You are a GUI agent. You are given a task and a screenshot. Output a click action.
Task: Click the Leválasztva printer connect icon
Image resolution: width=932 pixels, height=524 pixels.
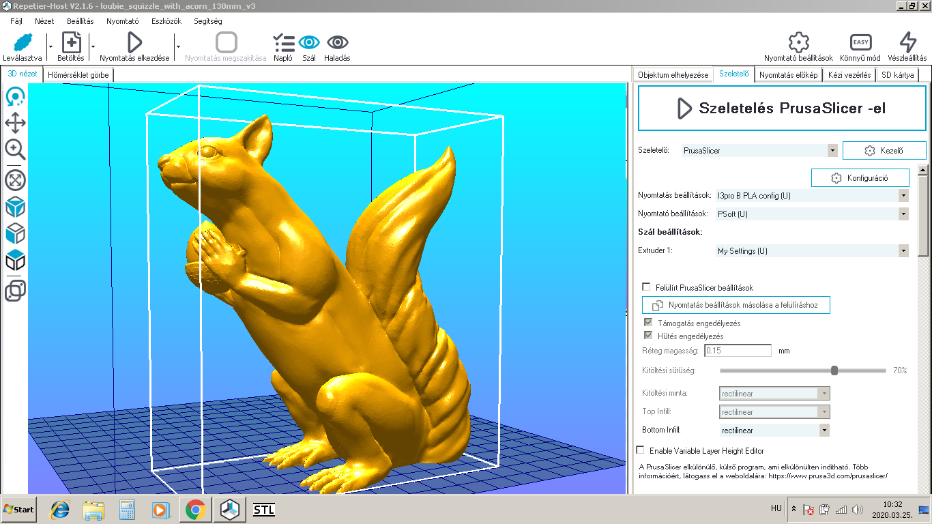click(x=23, y=42)
